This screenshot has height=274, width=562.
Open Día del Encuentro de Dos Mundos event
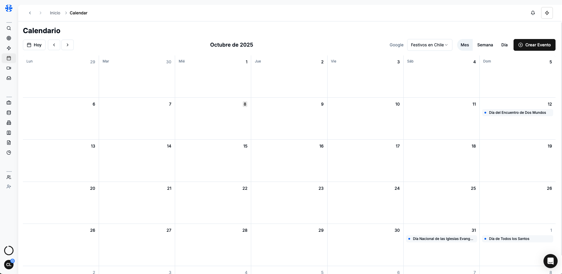click(517, 113)
